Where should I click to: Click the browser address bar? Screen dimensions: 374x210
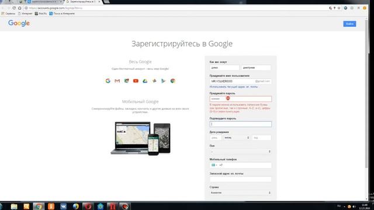point(176,8)
